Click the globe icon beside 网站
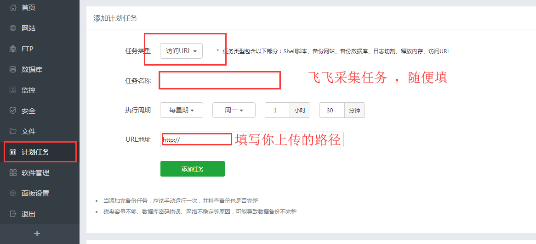 (13, 28)
